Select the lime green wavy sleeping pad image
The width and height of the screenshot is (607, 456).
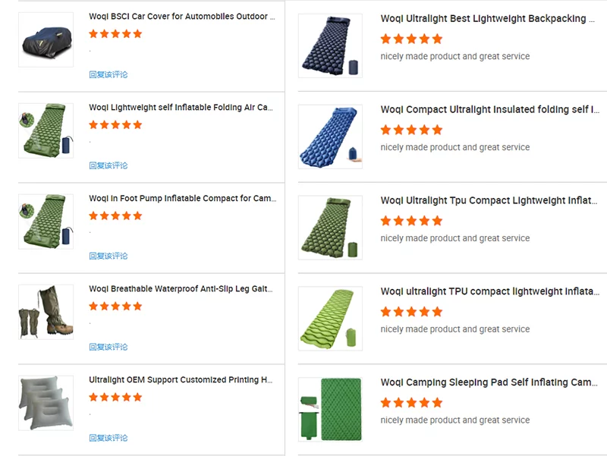pos(330,319)
